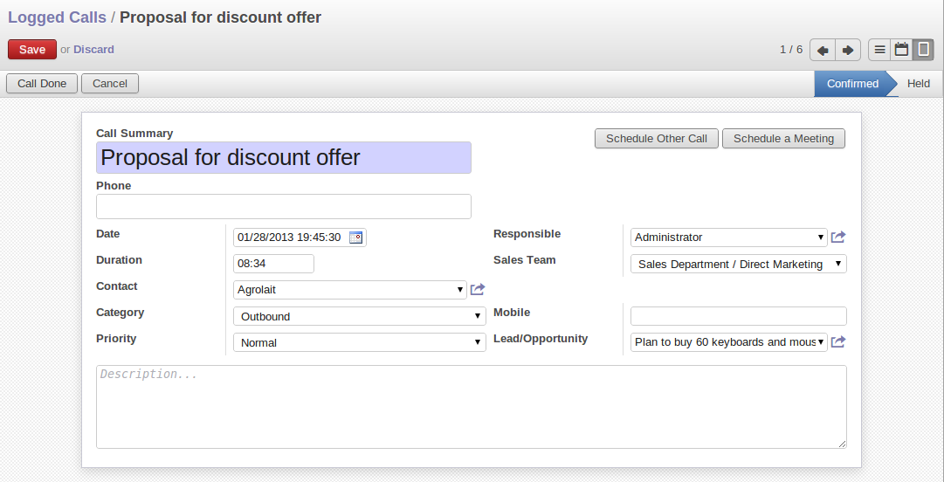Click Schedule a Meeting button
944x482 pixels.
tap(783, 139)
